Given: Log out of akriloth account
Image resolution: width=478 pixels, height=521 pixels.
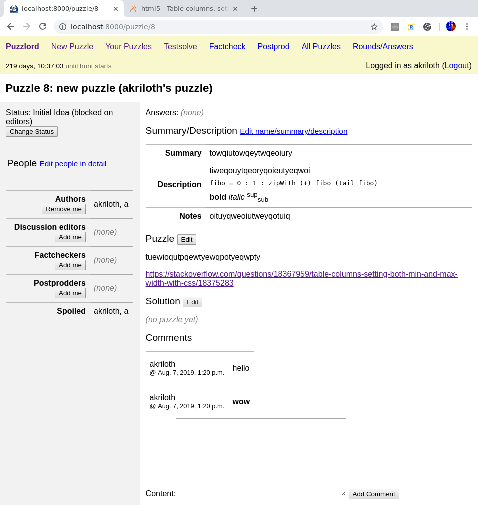Looking at the screenshot, I should [457, 66].
